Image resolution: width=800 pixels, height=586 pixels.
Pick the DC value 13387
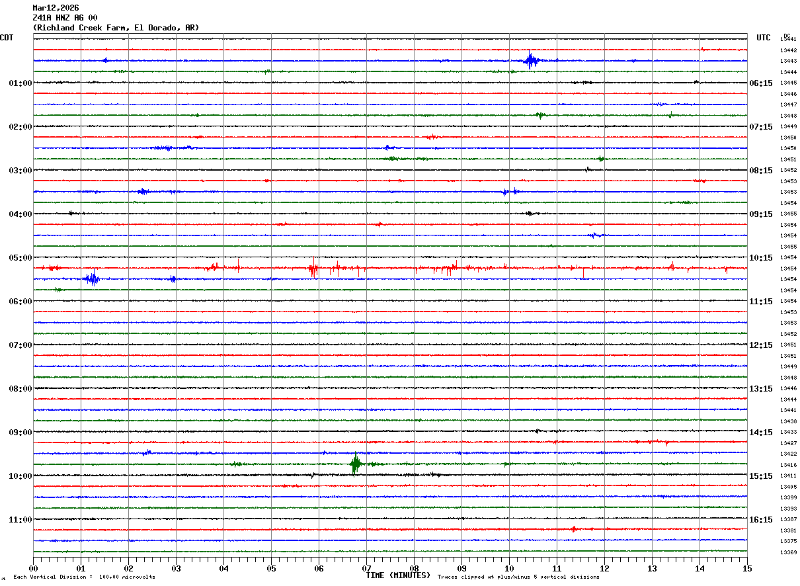point(788,520)
